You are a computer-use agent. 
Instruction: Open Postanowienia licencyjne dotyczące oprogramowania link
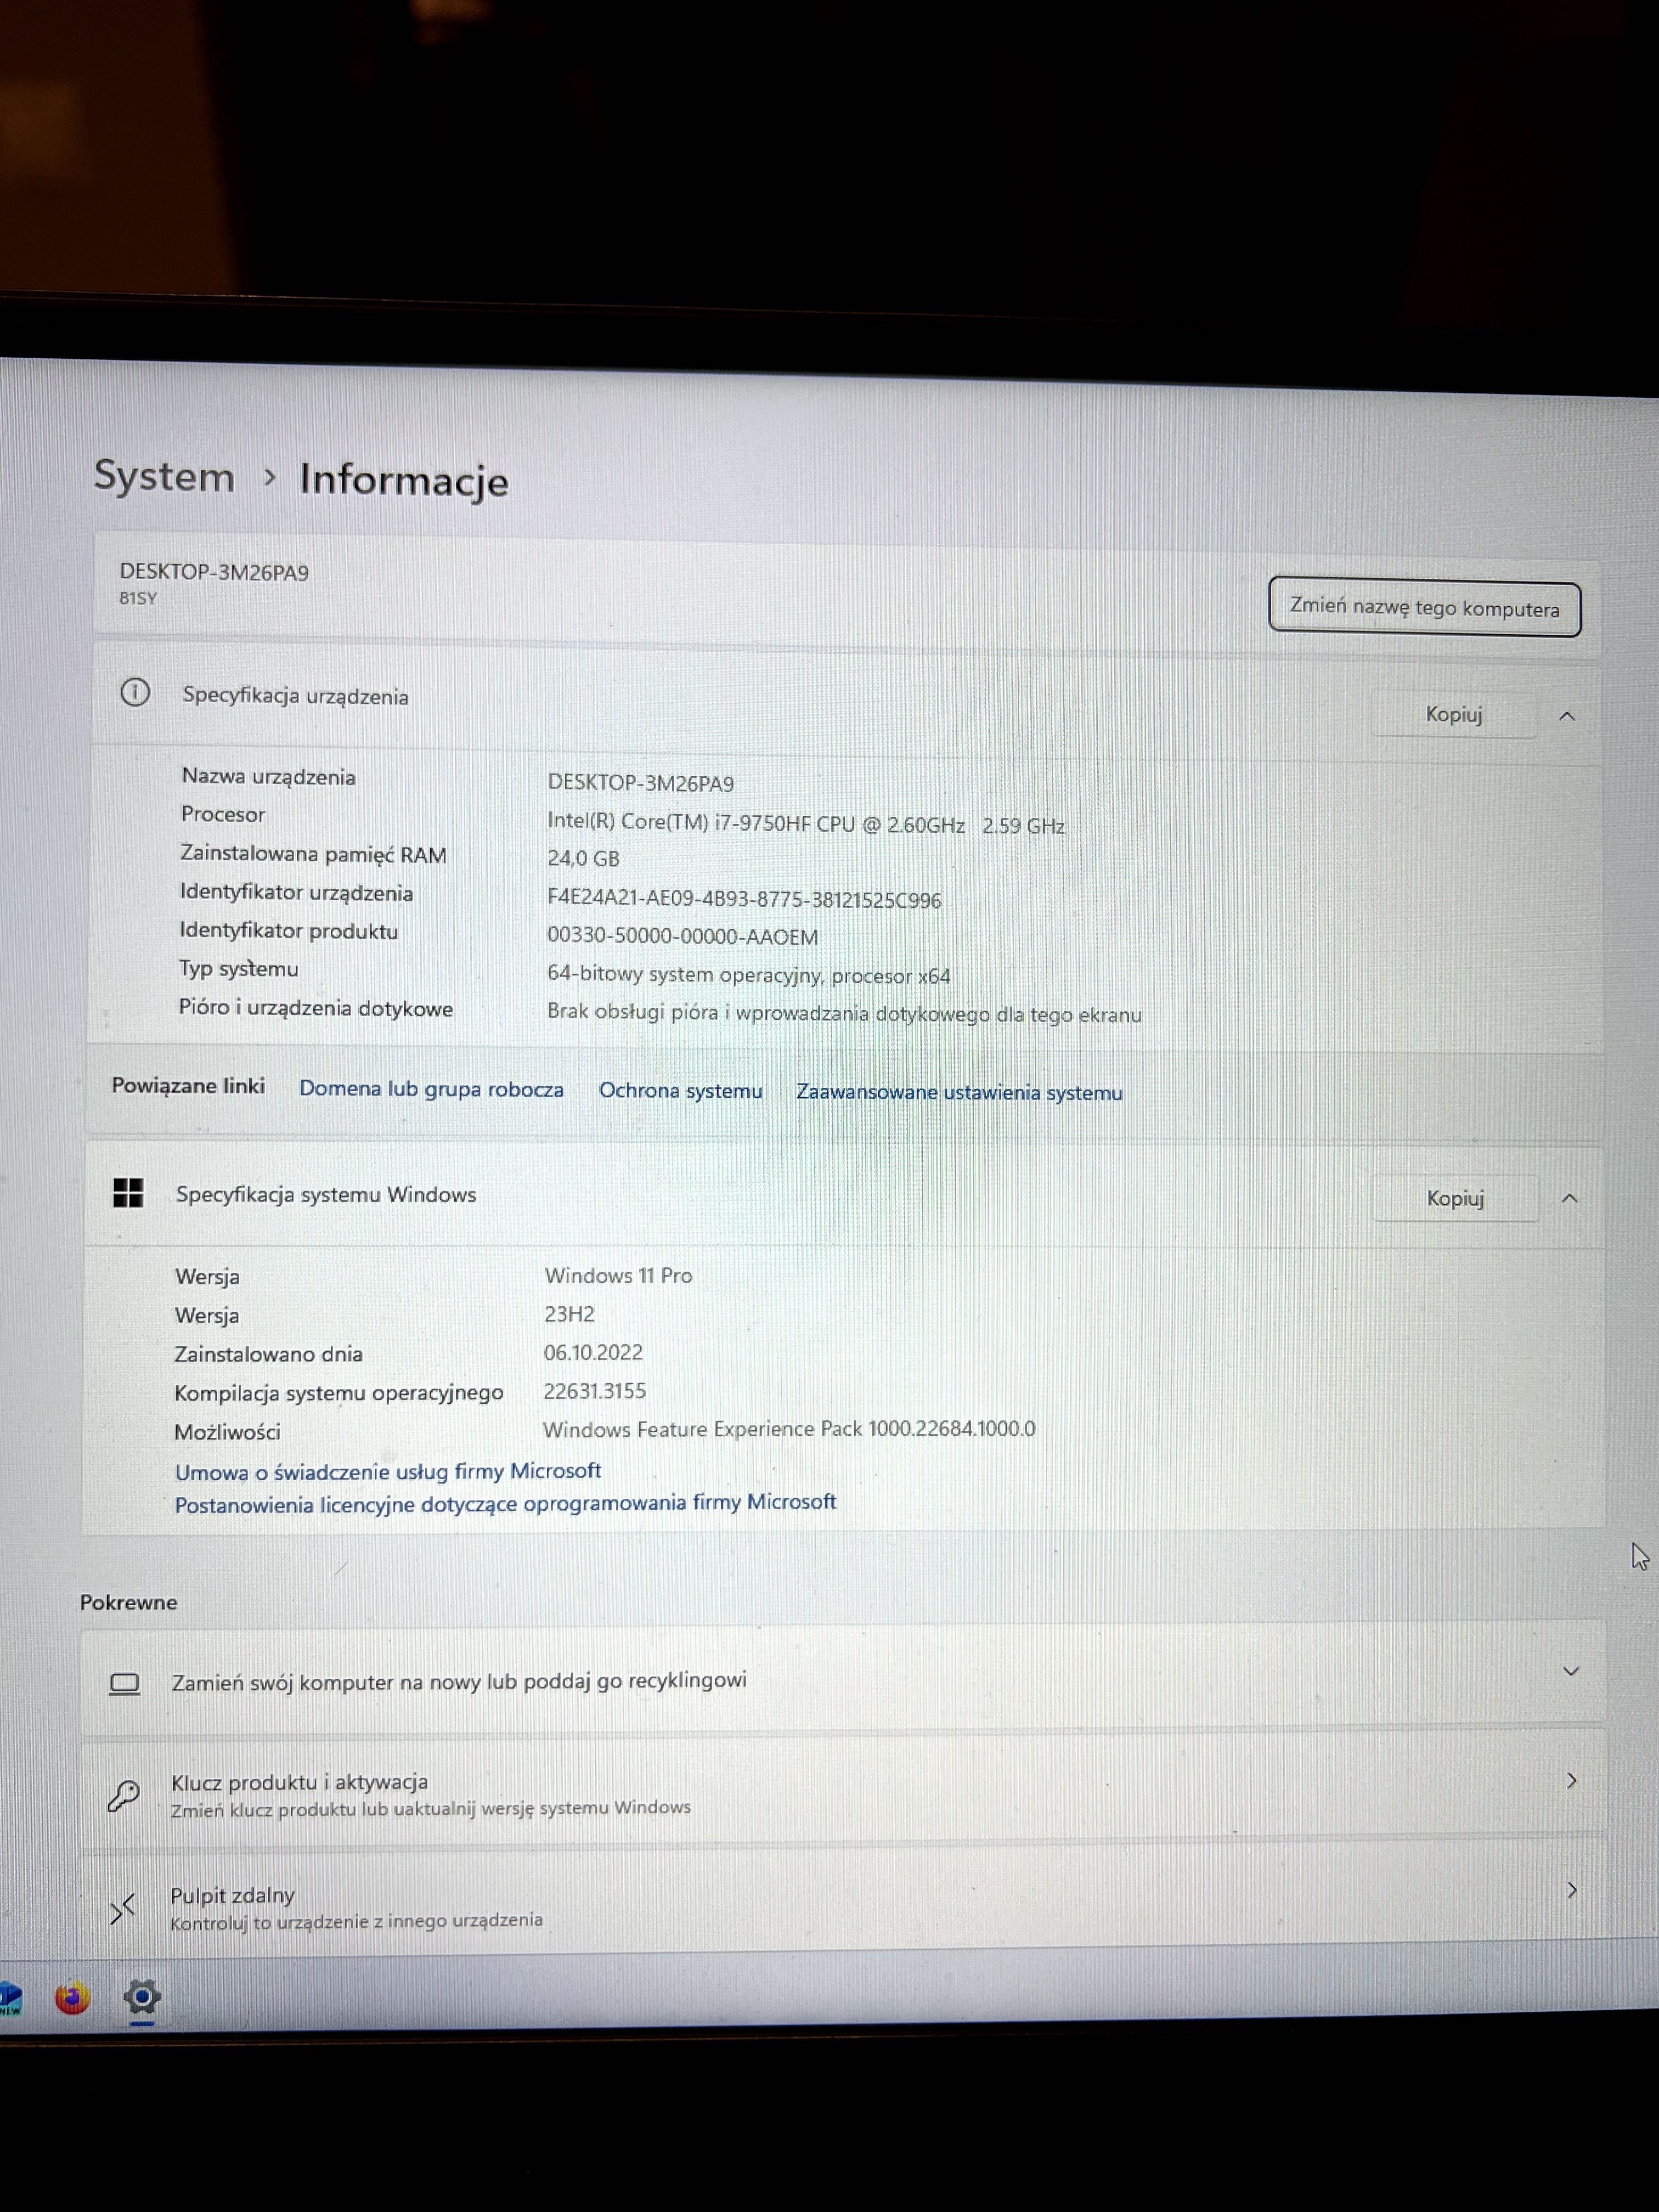pyautogui.click(x=505, y=1503)
